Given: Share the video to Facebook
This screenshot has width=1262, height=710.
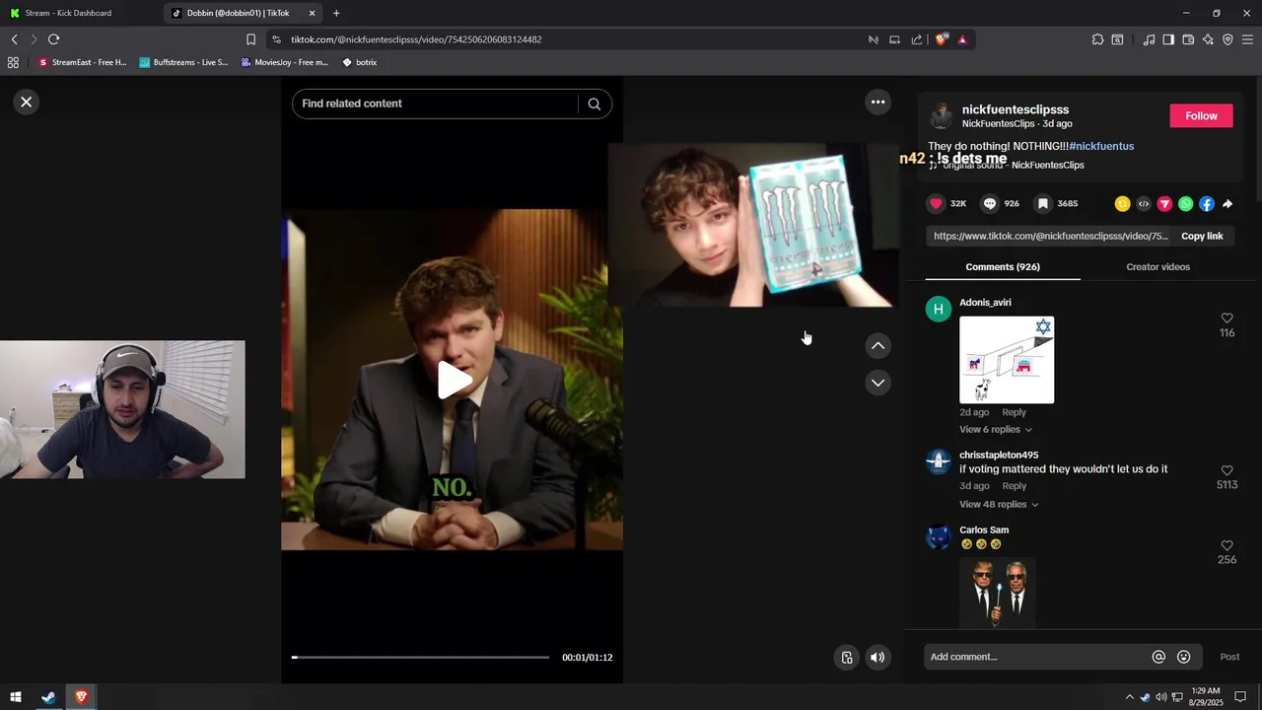Looking at the screenshot, I should tap(1207, 204).
